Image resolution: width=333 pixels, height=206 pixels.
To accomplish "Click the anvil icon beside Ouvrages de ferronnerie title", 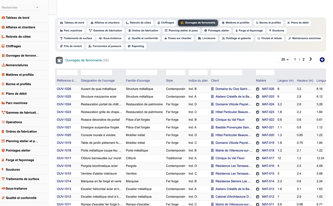I will (59, 60).
